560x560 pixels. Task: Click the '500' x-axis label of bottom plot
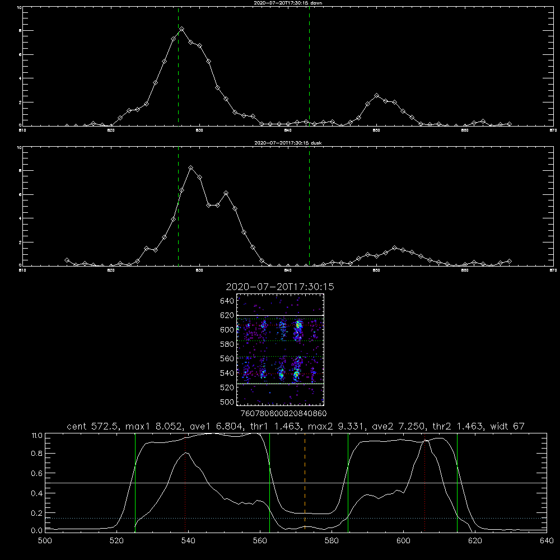coord(45,541)
